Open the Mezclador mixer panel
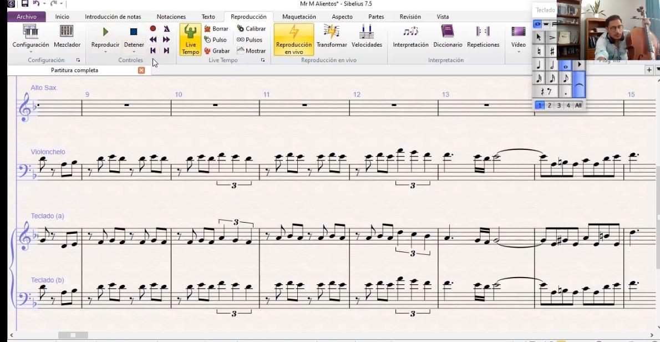The image size is (660, 342). 67,37
